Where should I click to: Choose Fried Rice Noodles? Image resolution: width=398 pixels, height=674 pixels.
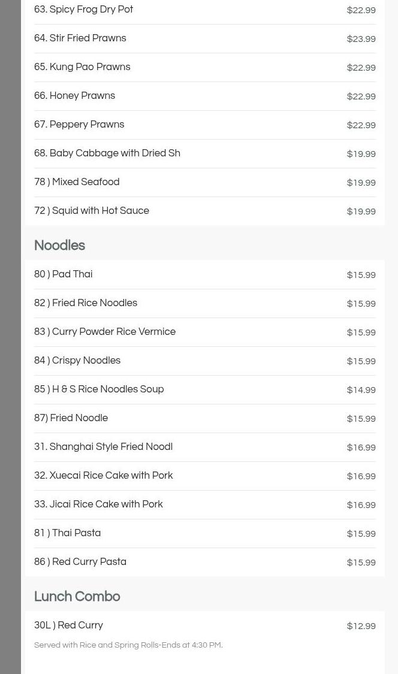[x=205, y=304]
